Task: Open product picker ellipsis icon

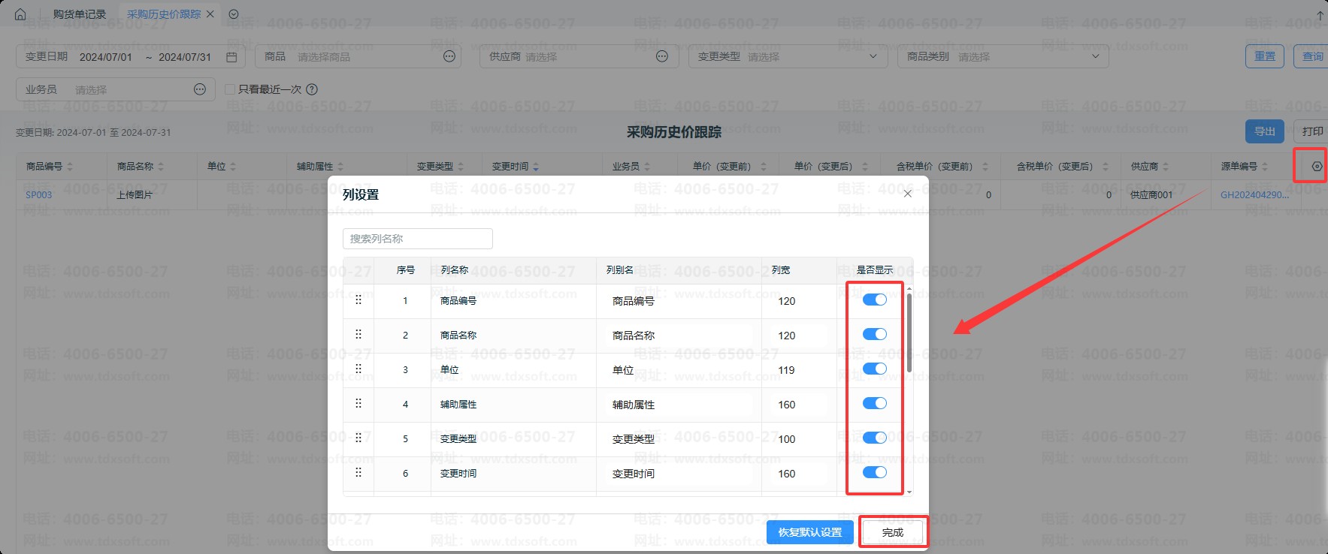Action: pyautogui.click(x=449, y=56)
